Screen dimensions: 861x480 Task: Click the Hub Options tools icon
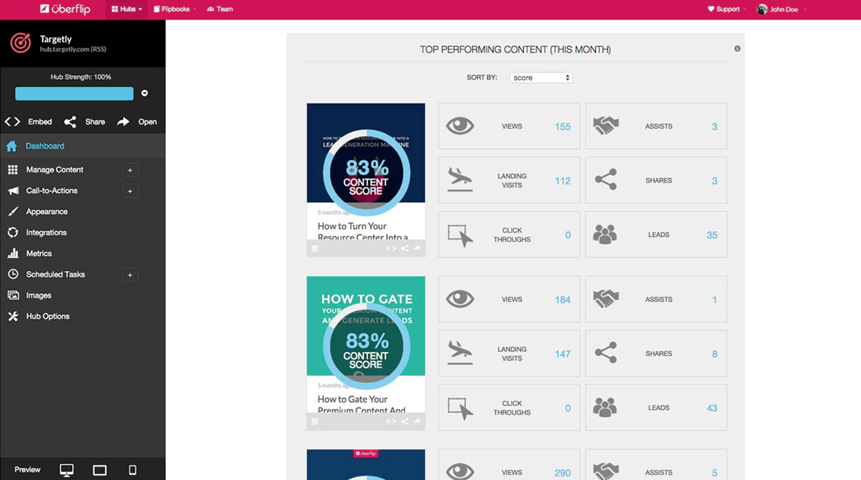point(13,316)
